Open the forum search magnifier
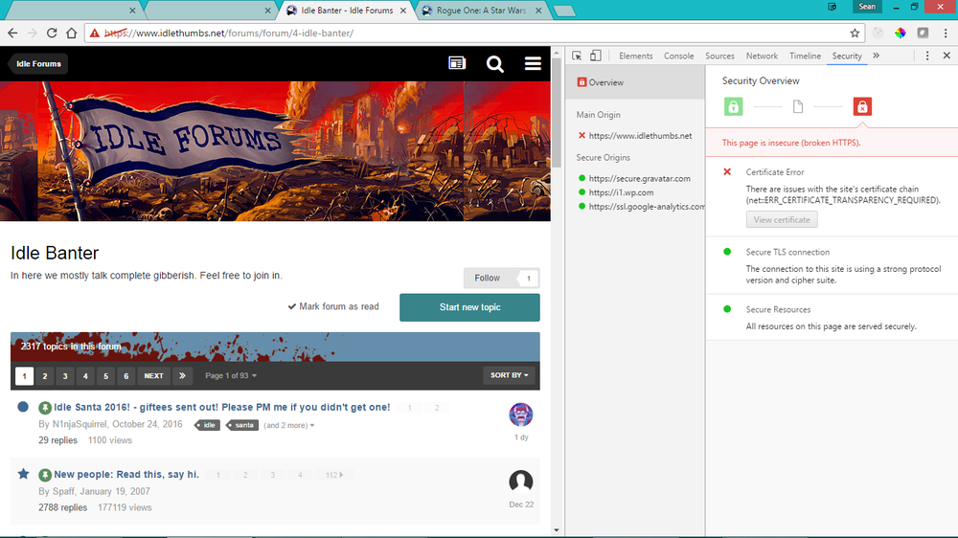958x538 pixels. point(495,63)
